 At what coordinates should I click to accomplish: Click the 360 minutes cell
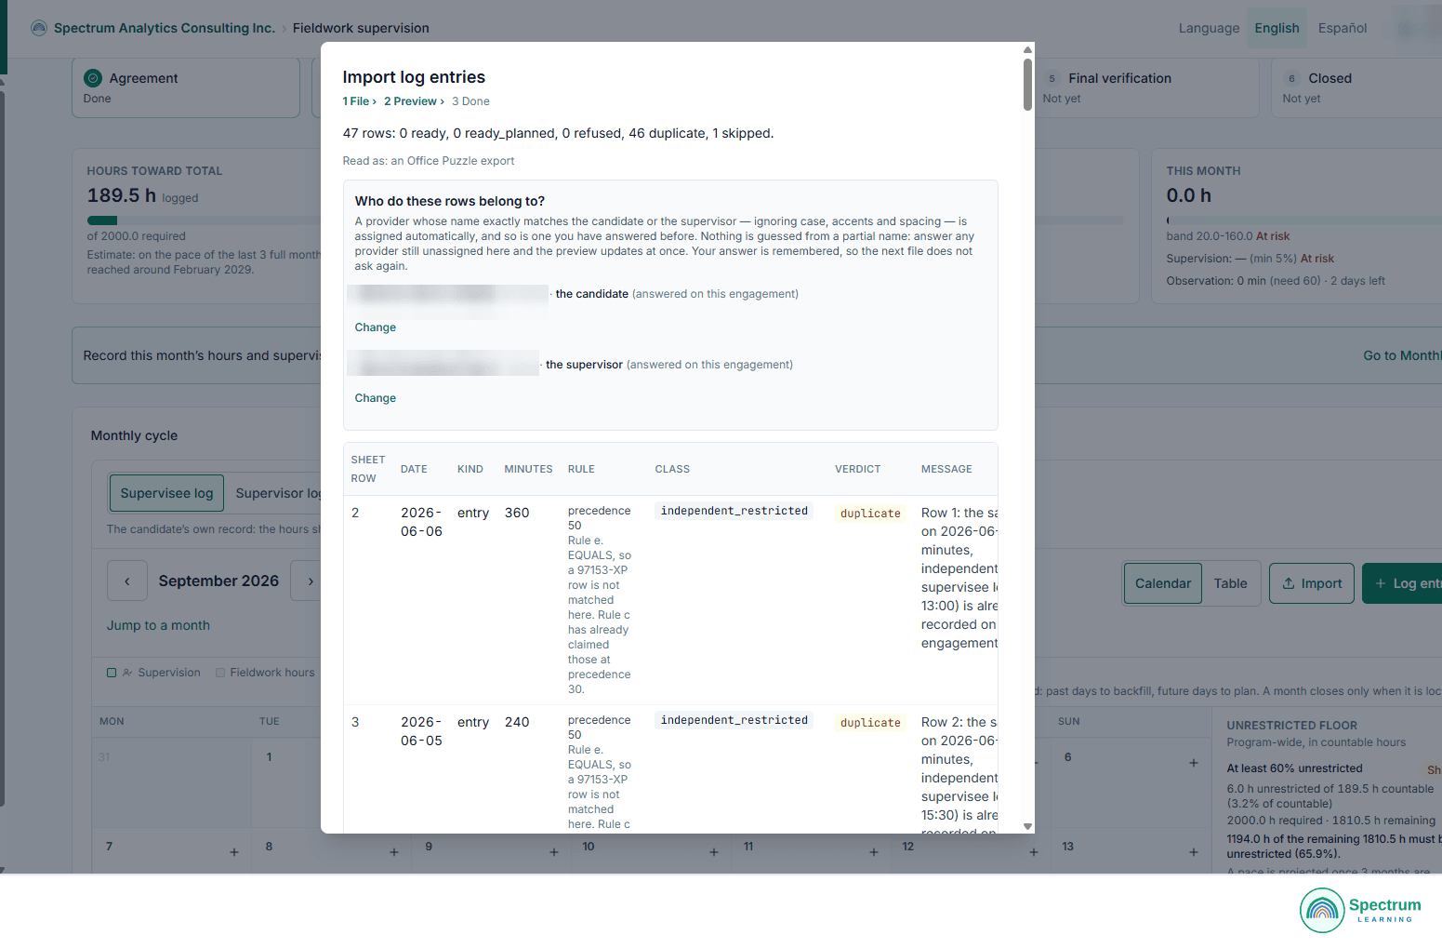517,513
